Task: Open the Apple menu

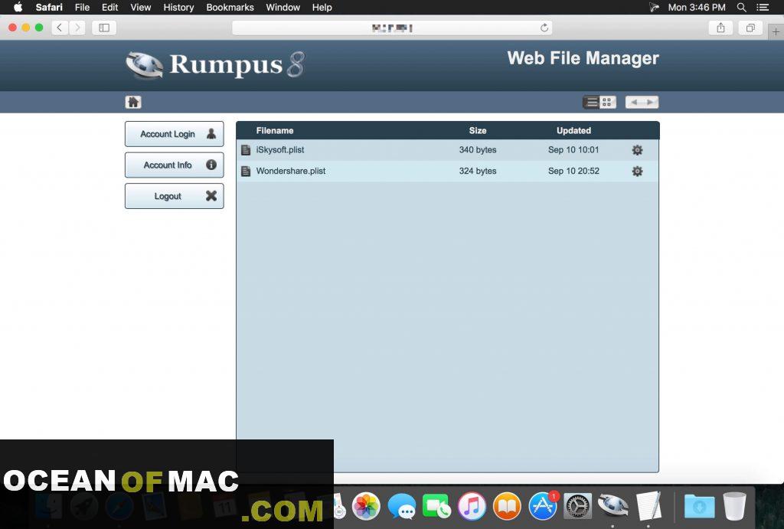Action: click(18, 7)
